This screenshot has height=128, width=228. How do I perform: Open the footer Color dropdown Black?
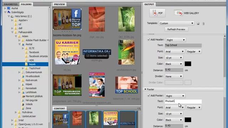pyautogui.click(x=174, y=120)
